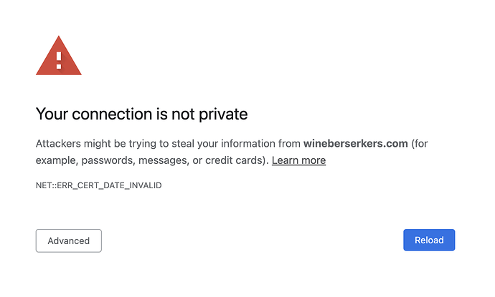Click the word "from" before the domain
The image size is (495, 297).
pos(289,144)
